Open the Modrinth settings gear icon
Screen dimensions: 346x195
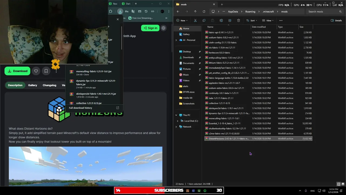click(164, 28)
